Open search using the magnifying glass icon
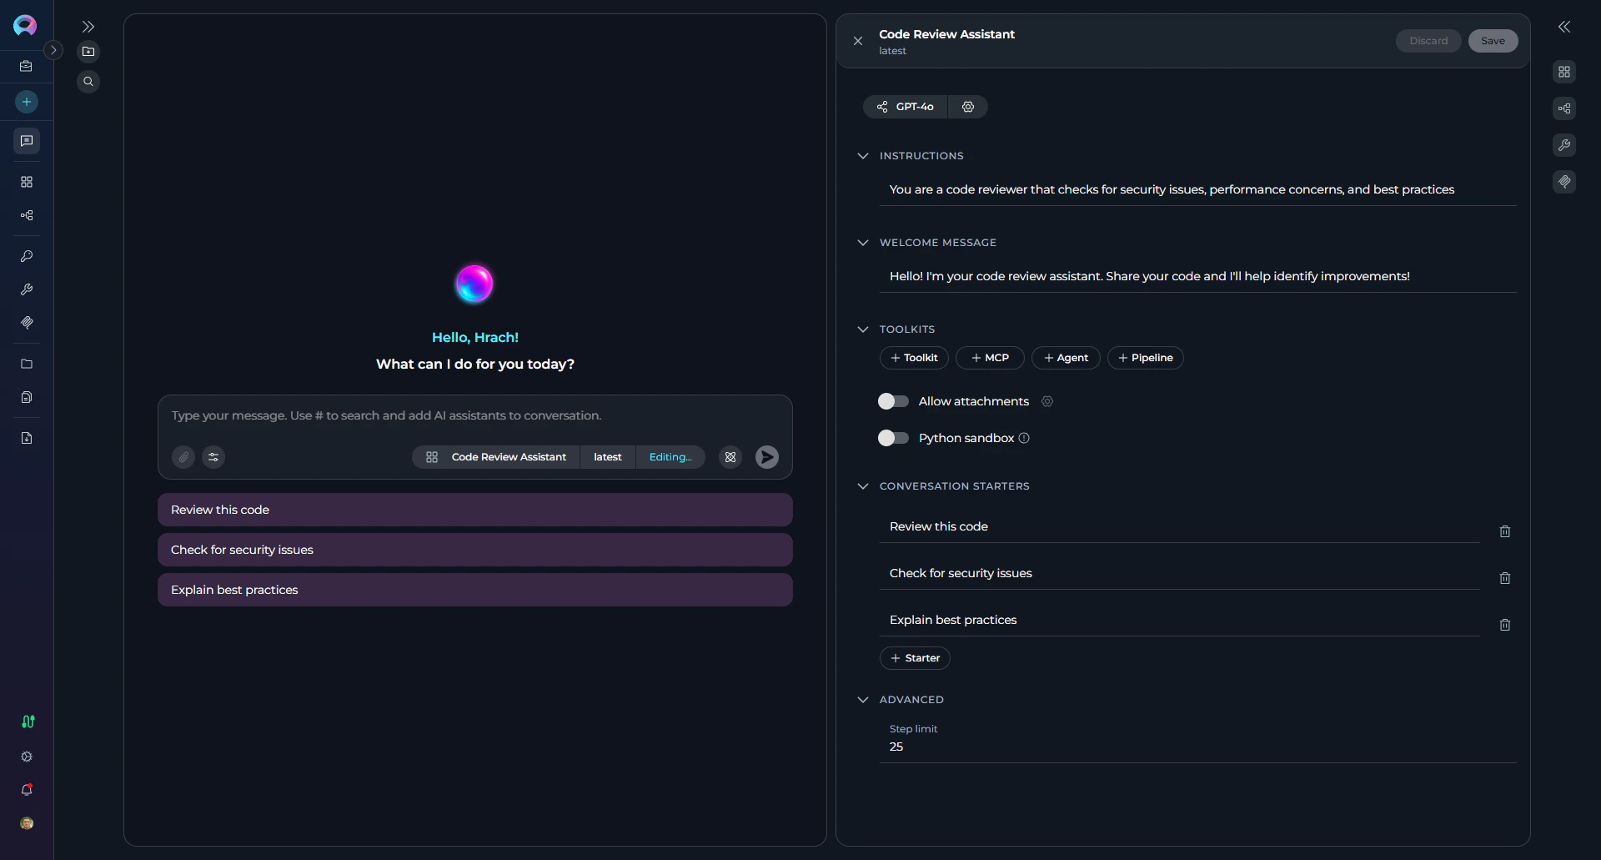This screenshot has width=1601, height=860. tap(88, 81)
